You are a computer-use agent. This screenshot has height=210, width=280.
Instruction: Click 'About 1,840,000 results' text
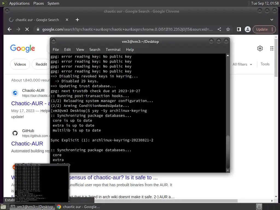[x=30, y=80]
